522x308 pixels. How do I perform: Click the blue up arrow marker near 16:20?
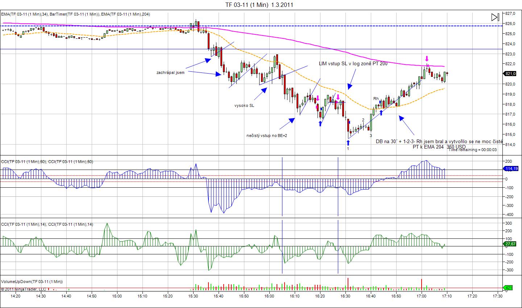[x=320, y=124]
